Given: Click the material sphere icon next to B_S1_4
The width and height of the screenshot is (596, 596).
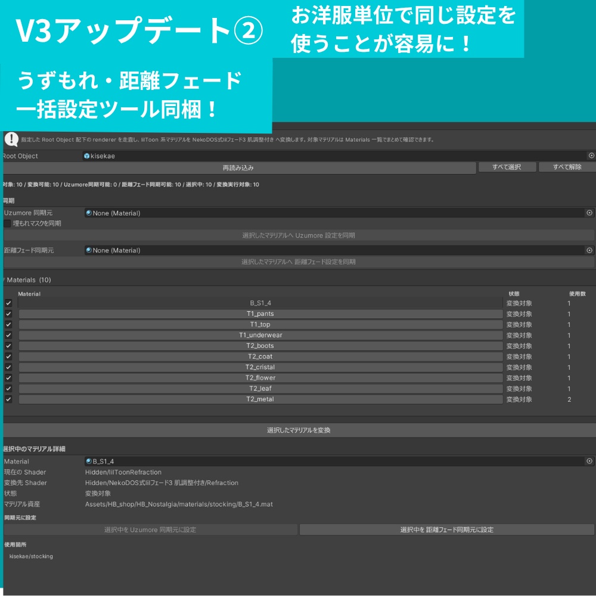Looking at the screenshot, I should click(88, 461).
